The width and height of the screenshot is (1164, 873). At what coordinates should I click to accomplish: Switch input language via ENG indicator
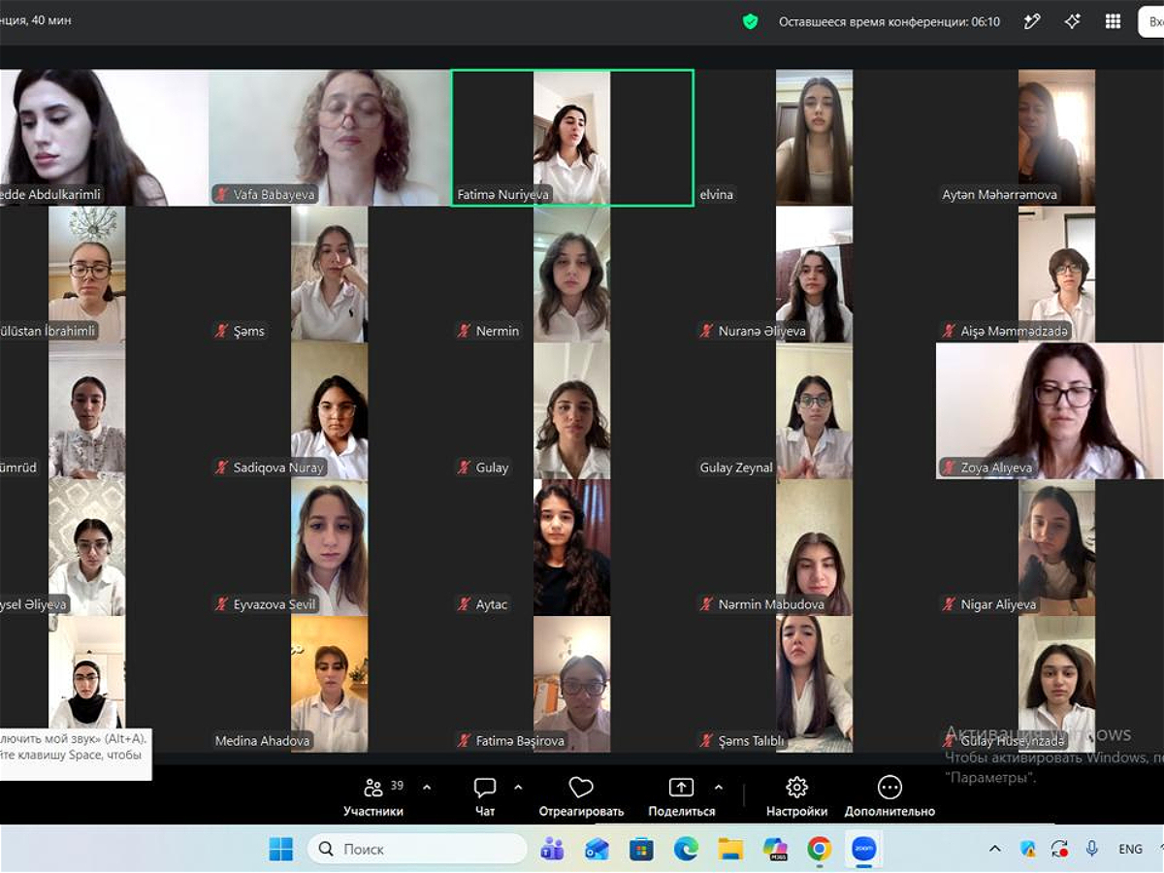(x=1130, y=849)
